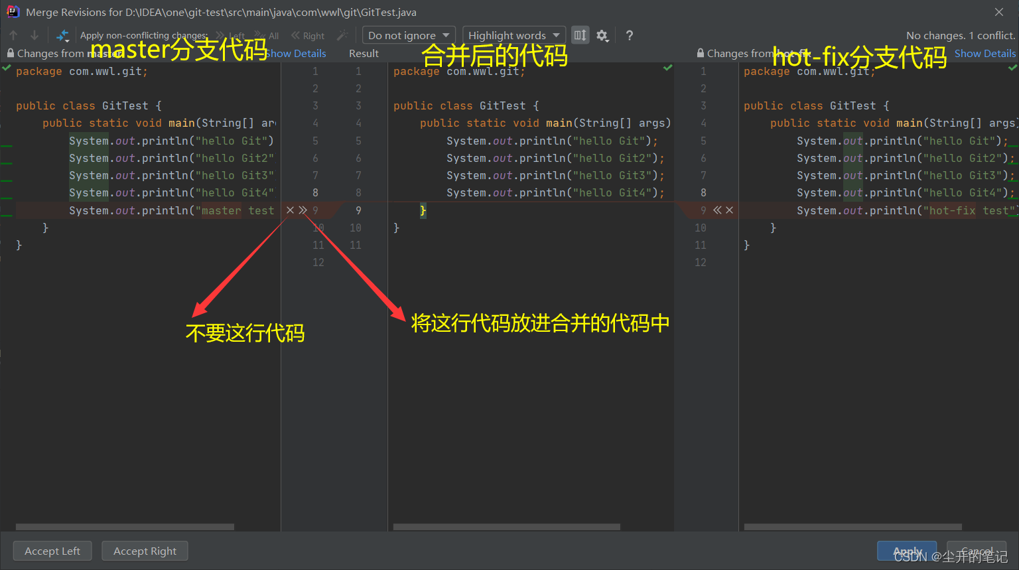Click the Apply button to finish merge
The height and width of the screenshot is (570, 1019).
[906, 551]
